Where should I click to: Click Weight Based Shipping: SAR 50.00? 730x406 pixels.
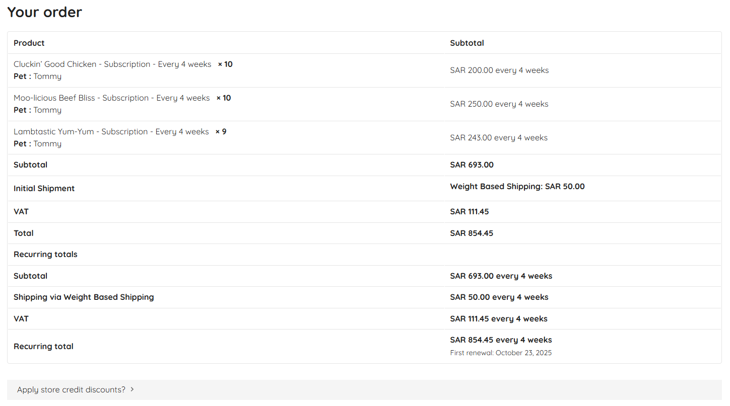[517, 187]
